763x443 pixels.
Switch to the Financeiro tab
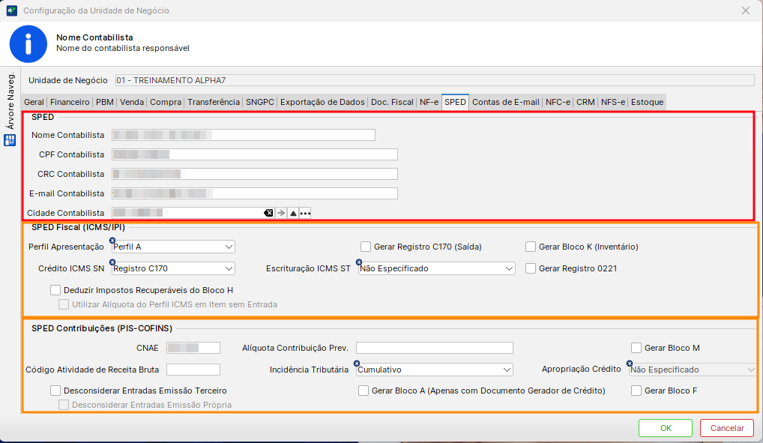click(70, 102)
